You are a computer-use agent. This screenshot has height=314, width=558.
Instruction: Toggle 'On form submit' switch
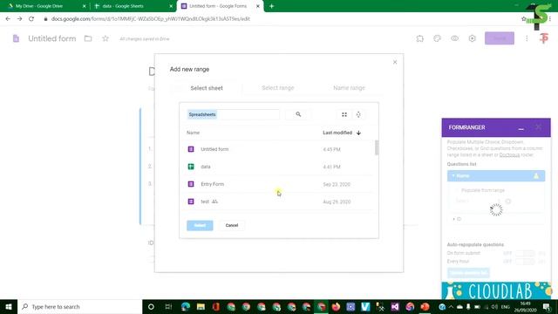[x=525, y=253]
